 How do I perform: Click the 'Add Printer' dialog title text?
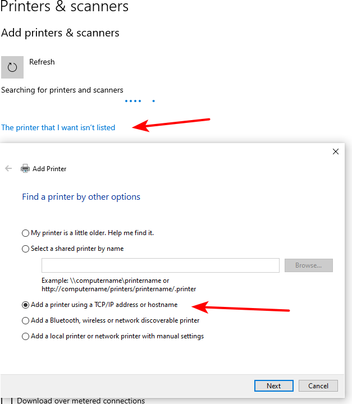[x=49, y=169]
